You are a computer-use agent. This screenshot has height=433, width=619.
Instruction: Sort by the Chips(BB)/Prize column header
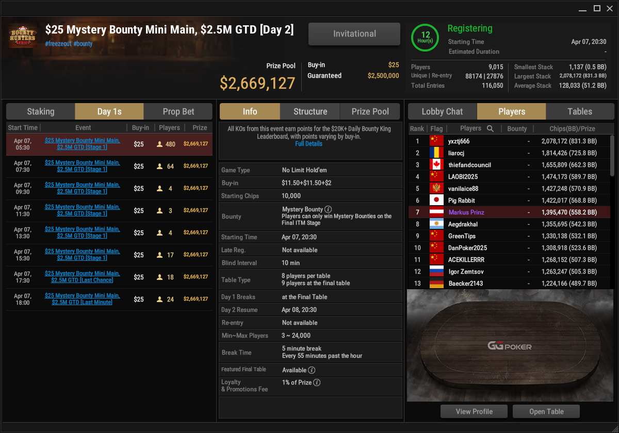pos(571,129)
